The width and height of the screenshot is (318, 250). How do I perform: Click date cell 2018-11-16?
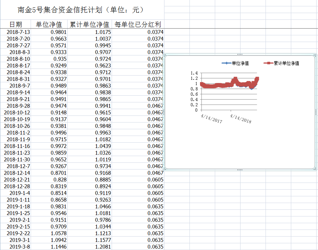tap(15, 146)
